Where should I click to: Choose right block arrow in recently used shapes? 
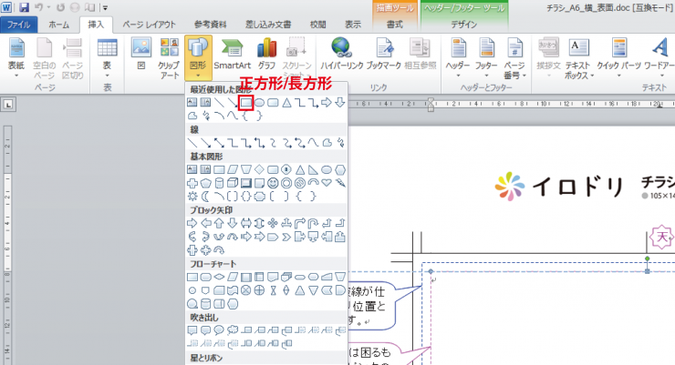(x=327, y=103)
